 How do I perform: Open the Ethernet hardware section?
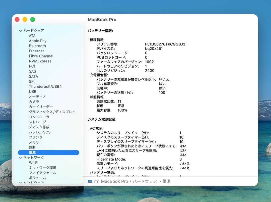tap(36, 51)
